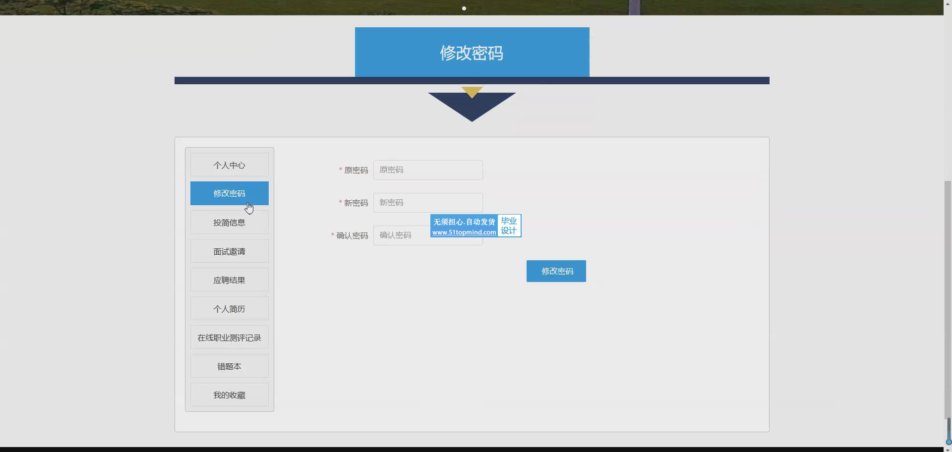Open 在线职业测评记录 in the sidebar
Viewport: 952px width, 452px height.
point(229,338)
